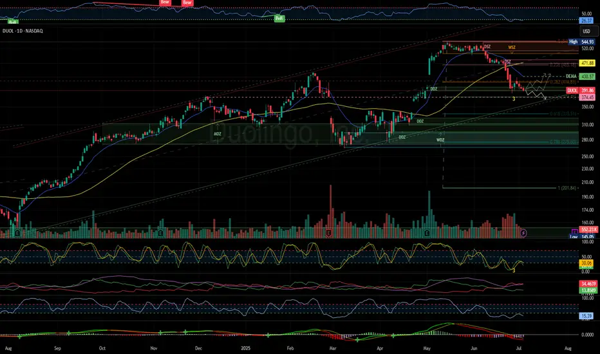Click the pink 374.45 price label
The image size is (600, 354).
coord(587,98)
